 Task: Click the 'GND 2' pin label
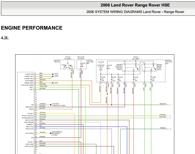click(32, 89)
